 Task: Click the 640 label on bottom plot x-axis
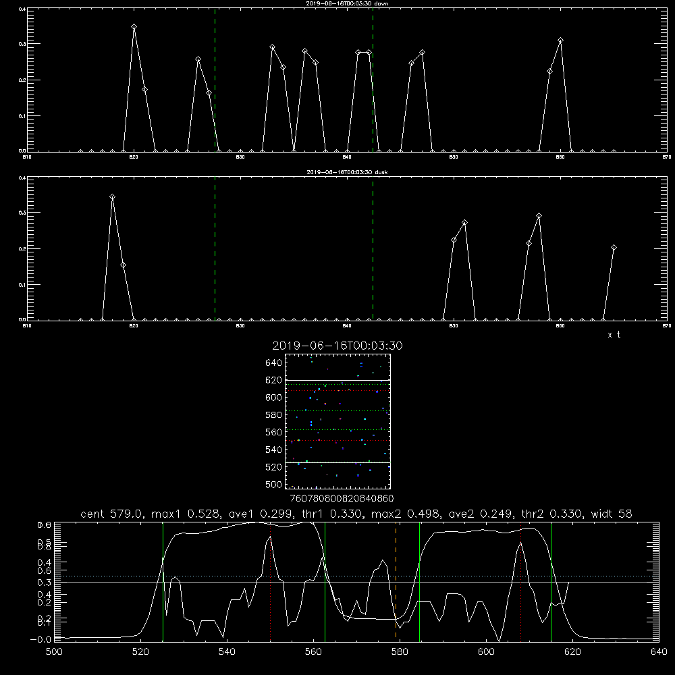click(x=659, y=652)
